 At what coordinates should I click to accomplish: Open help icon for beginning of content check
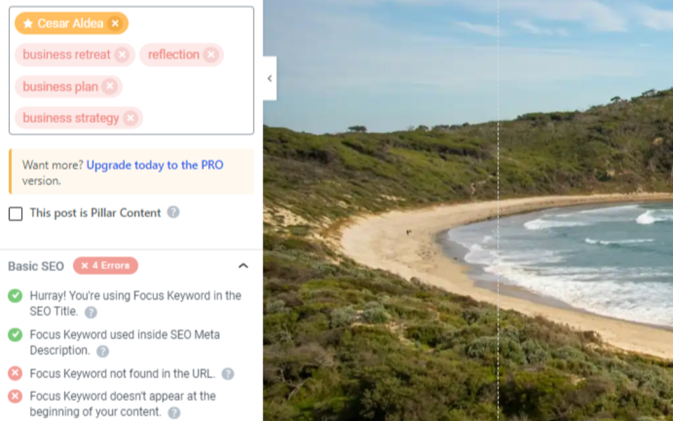coord(174,412)
